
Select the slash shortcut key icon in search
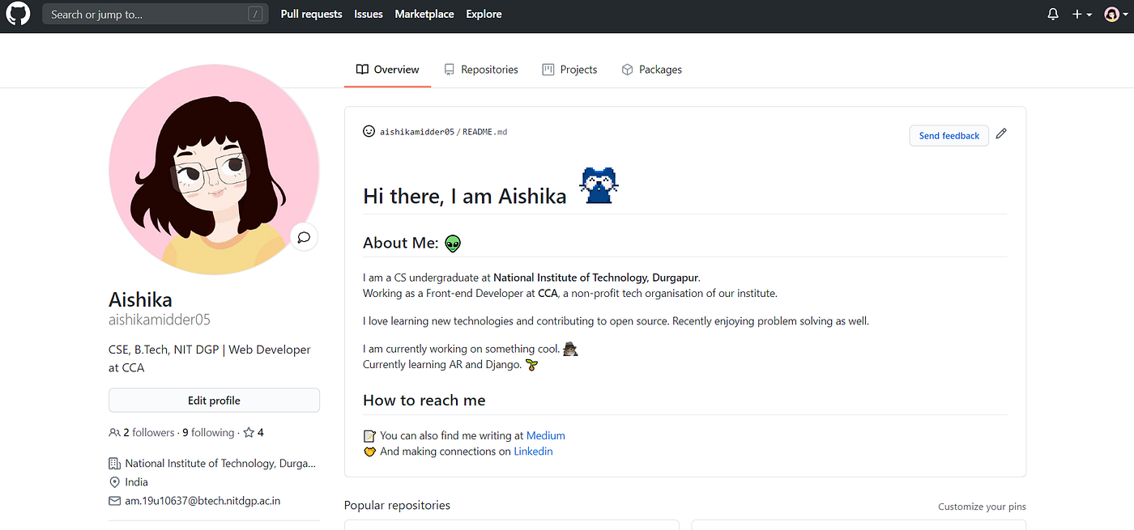point(255,14)
